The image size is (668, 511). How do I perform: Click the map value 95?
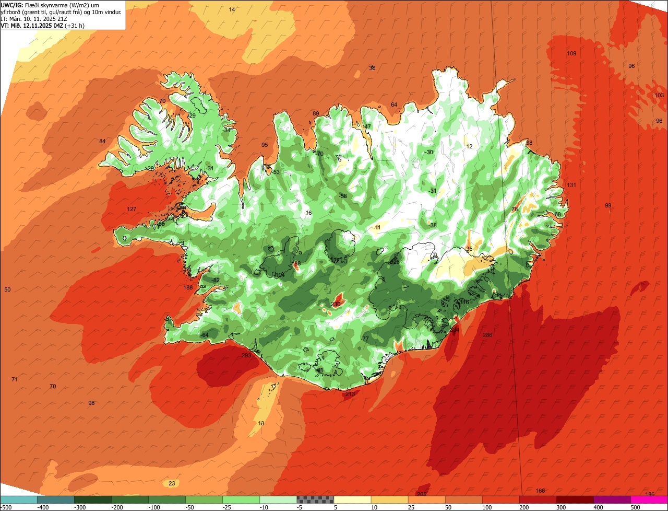(x=265, y=145)
